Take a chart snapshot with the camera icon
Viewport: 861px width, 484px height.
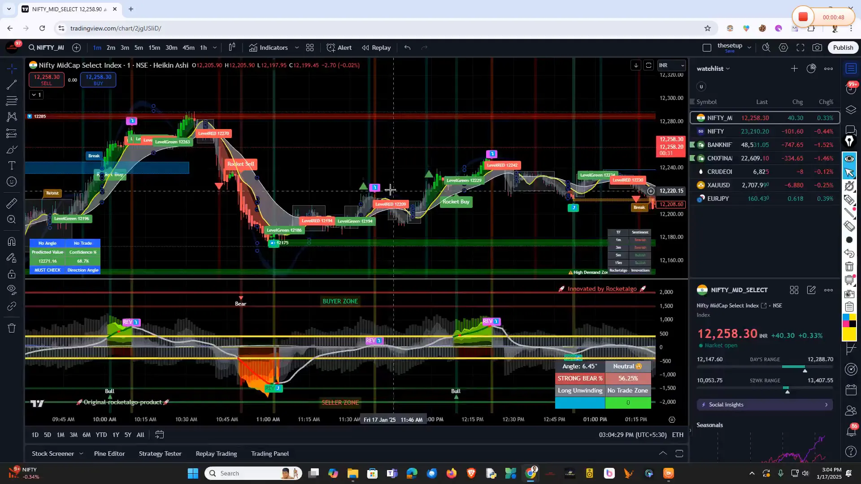[817, 47]
